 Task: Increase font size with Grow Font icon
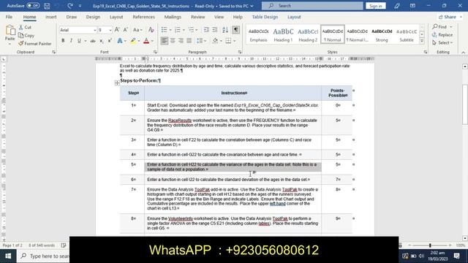pos(117,30)
